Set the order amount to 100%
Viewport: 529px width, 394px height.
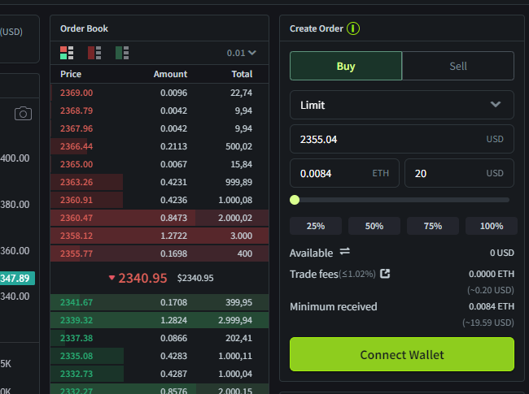click(x=492, y=226)
